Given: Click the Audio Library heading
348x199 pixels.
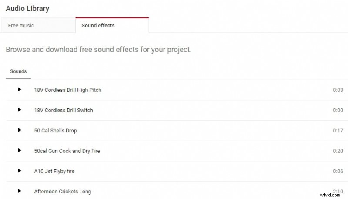Looking at the screenshot, I should [27, 8].
